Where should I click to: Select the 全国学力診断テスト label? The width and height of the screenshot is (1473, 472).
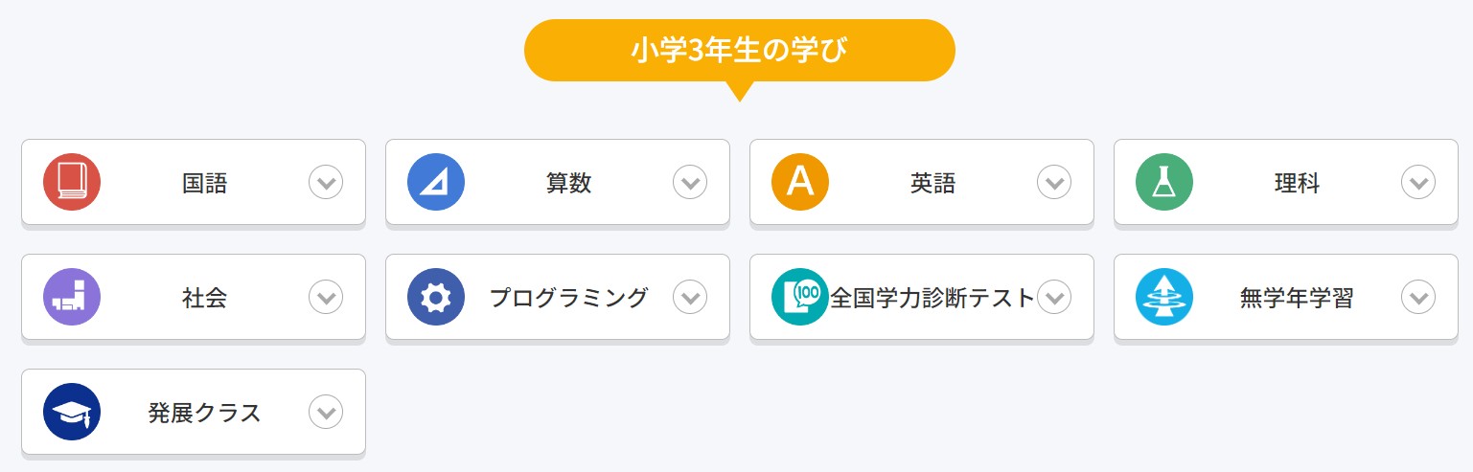pyautogui.click(x=932, y=298)
